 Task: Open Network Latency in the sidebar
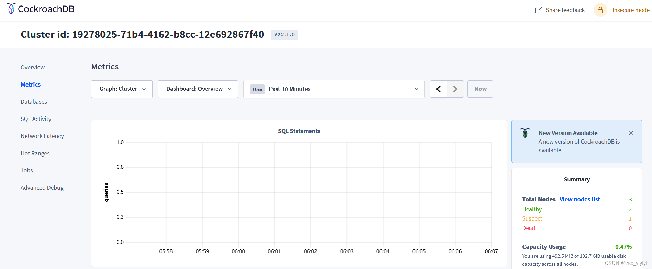42,136
